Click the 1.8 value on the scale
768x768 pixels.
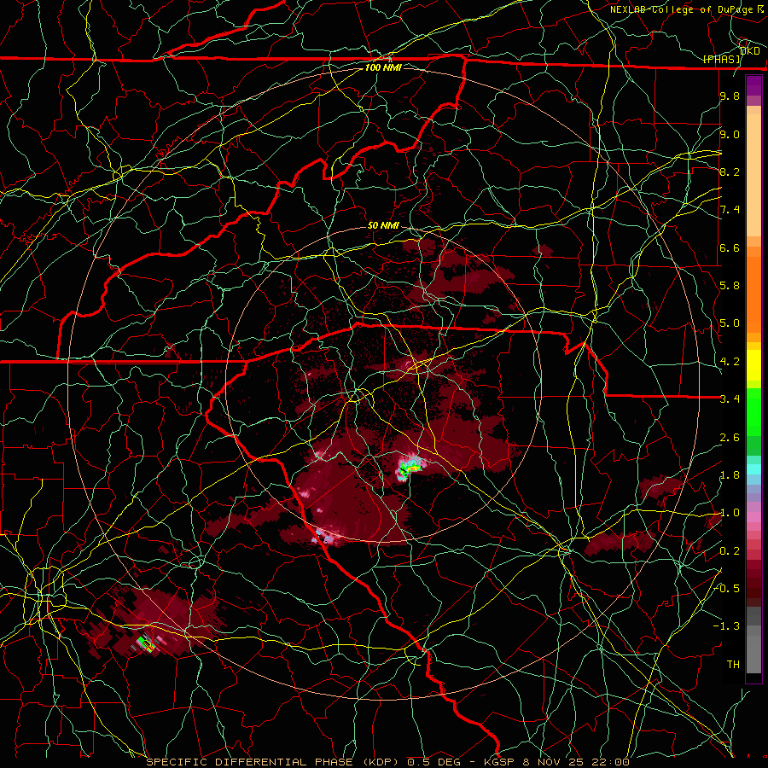730,475
